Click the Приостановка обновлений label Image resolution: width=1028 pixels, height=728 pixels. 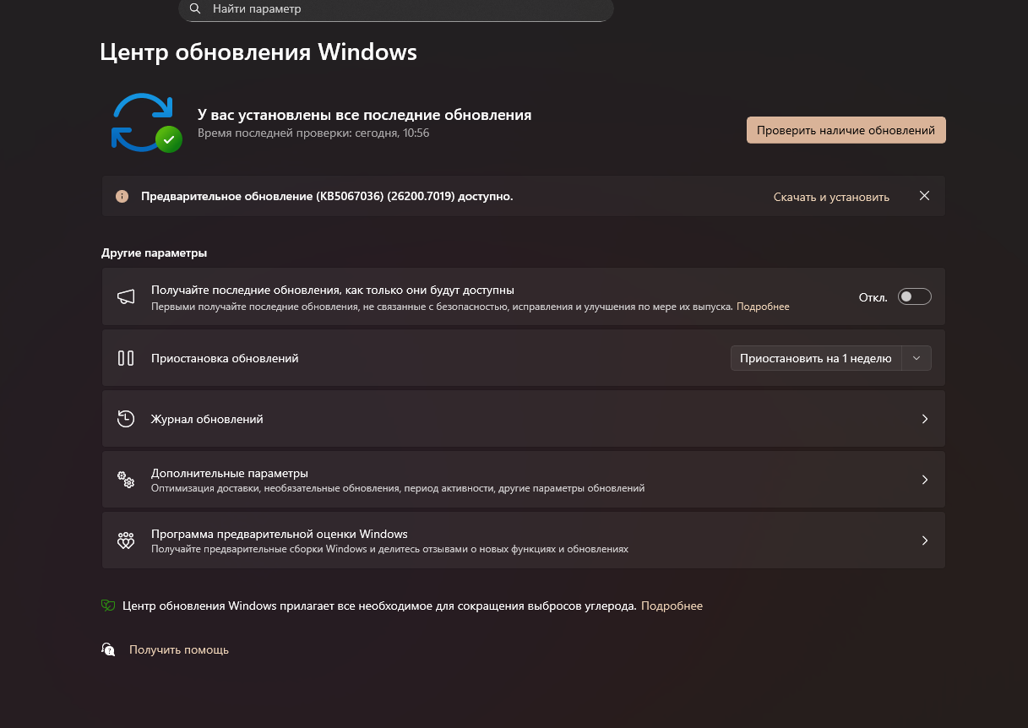coord(225,358)
